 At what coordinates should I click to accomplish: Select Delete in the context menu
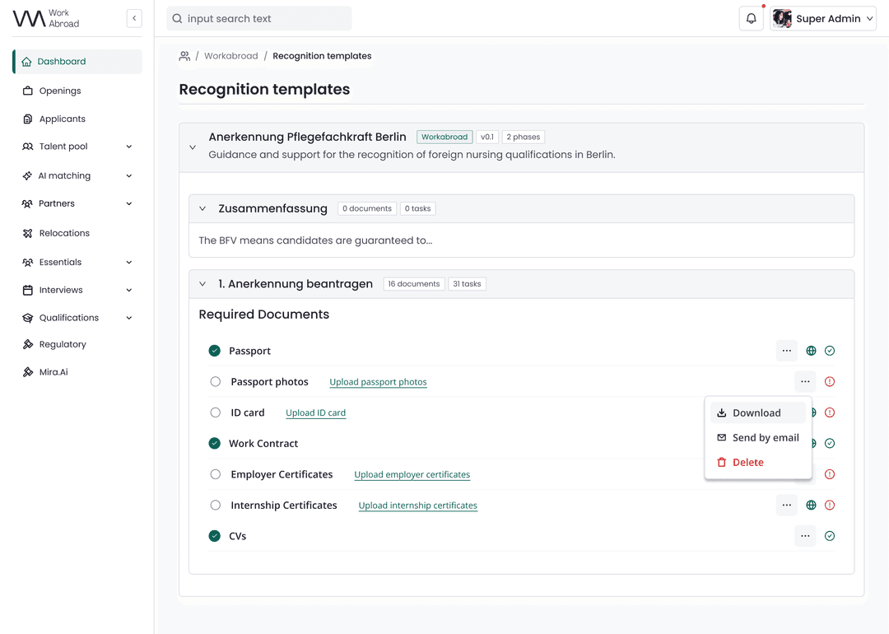[747, 463]
